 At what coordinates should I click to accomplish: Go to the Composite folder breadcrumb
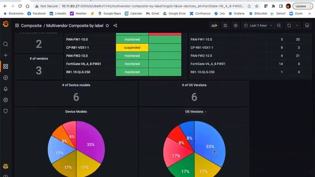click(31, 26)
